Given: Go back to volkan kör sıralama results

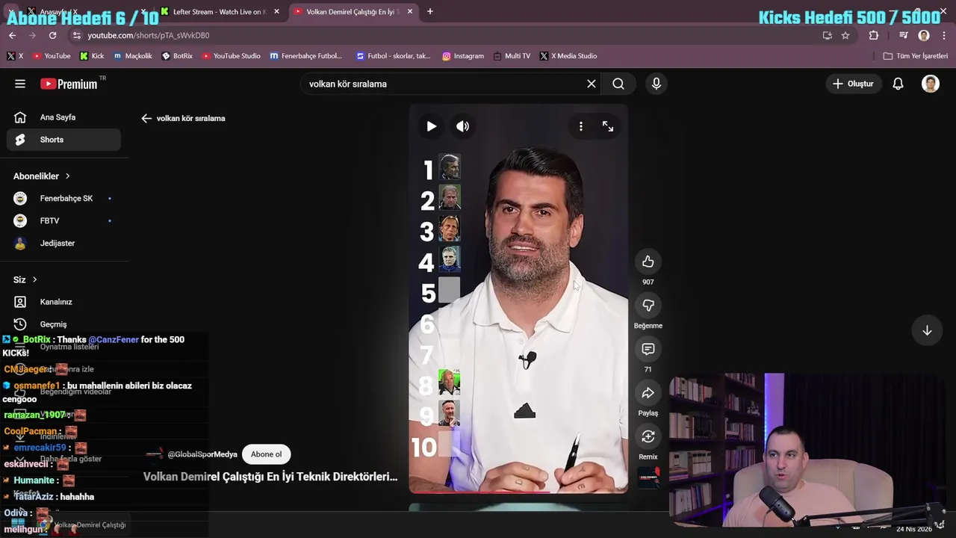Looking at the screenshot, I should click(x=146, y=118).
